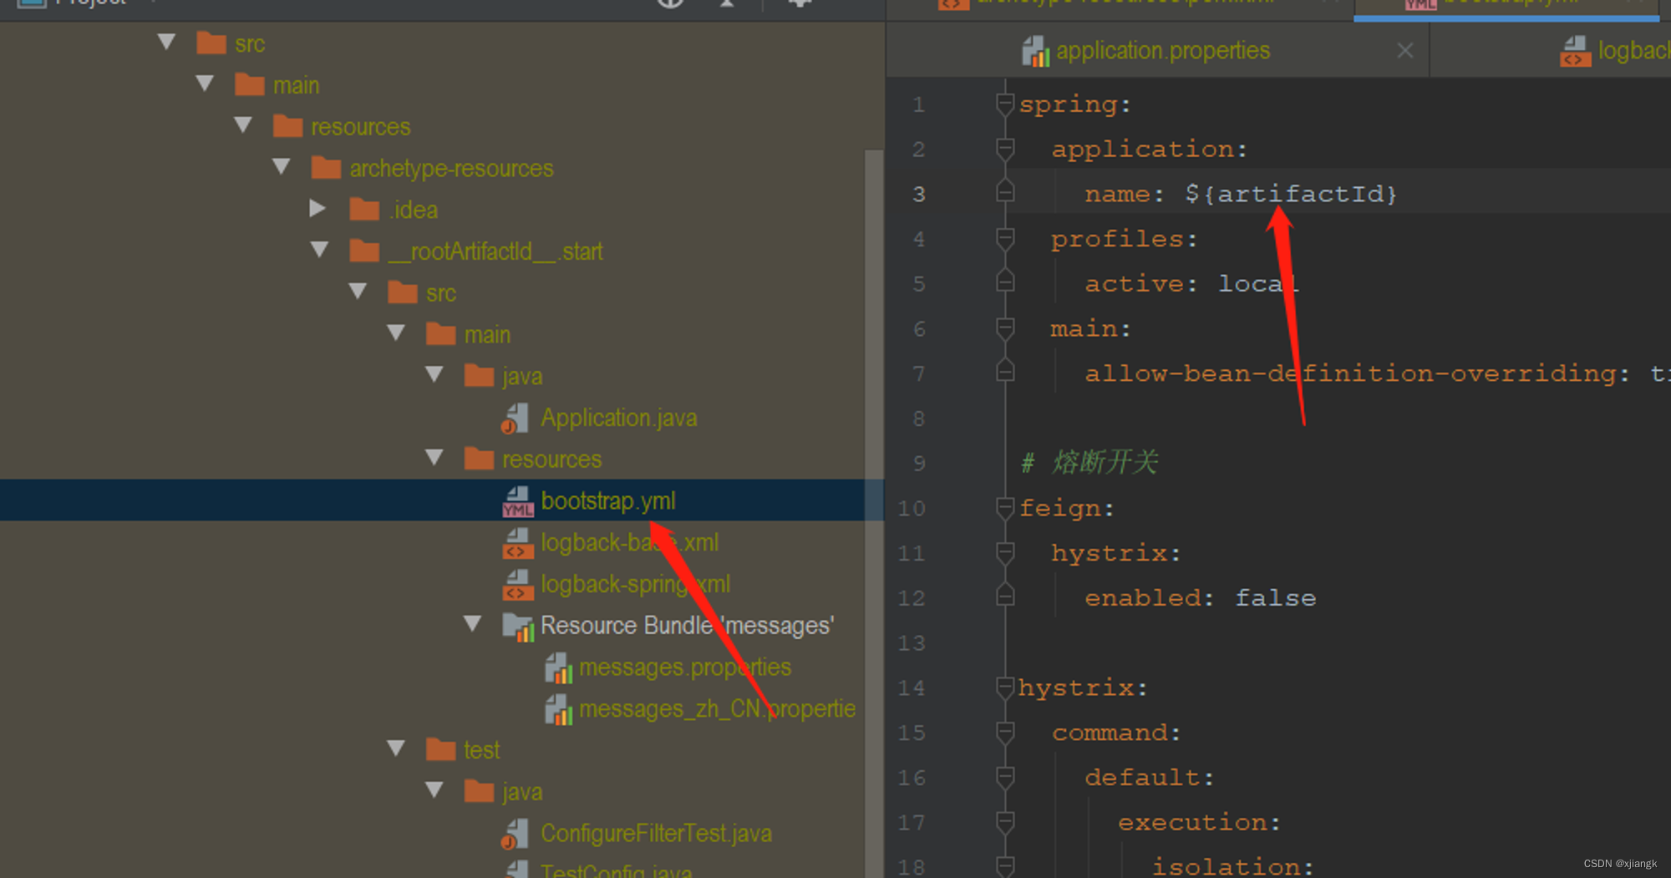Open ConfigureFilterTest.java file

(x=656, y=834)
